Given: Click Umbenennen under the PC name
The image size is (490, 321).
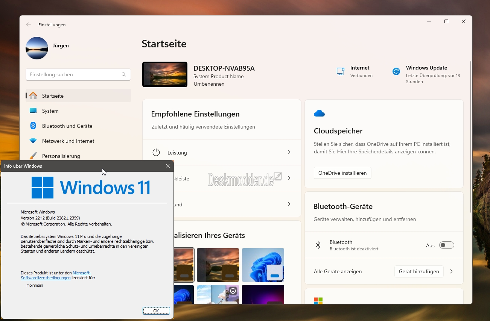Looking at the screenshot, I should coord(209,84).
